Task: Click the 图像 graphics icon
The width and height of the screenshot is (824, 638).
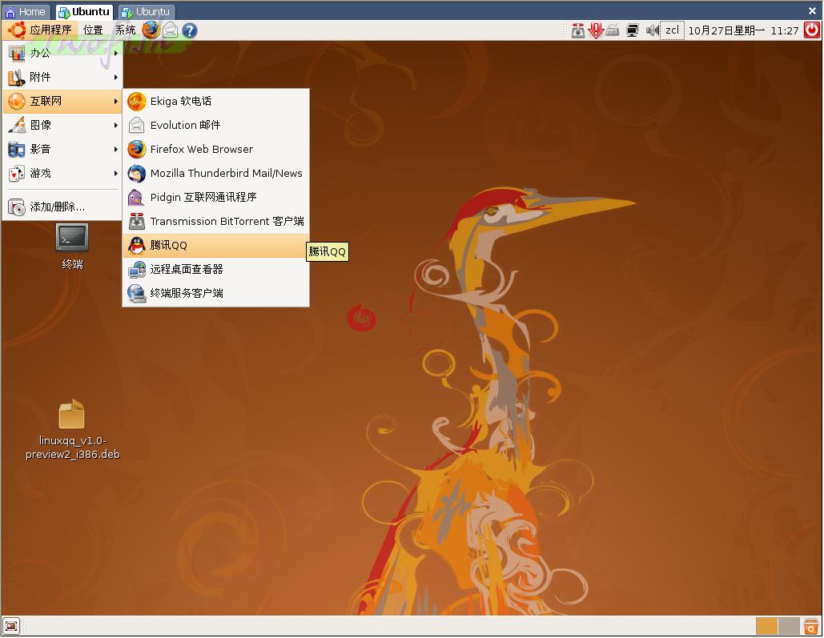Action: point(17,125)
